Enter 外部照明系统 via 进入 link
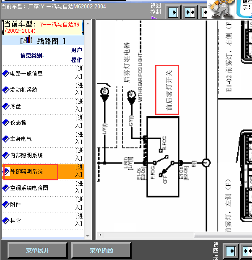The width and height of the screenshot is (252, 260). (79, 171)
